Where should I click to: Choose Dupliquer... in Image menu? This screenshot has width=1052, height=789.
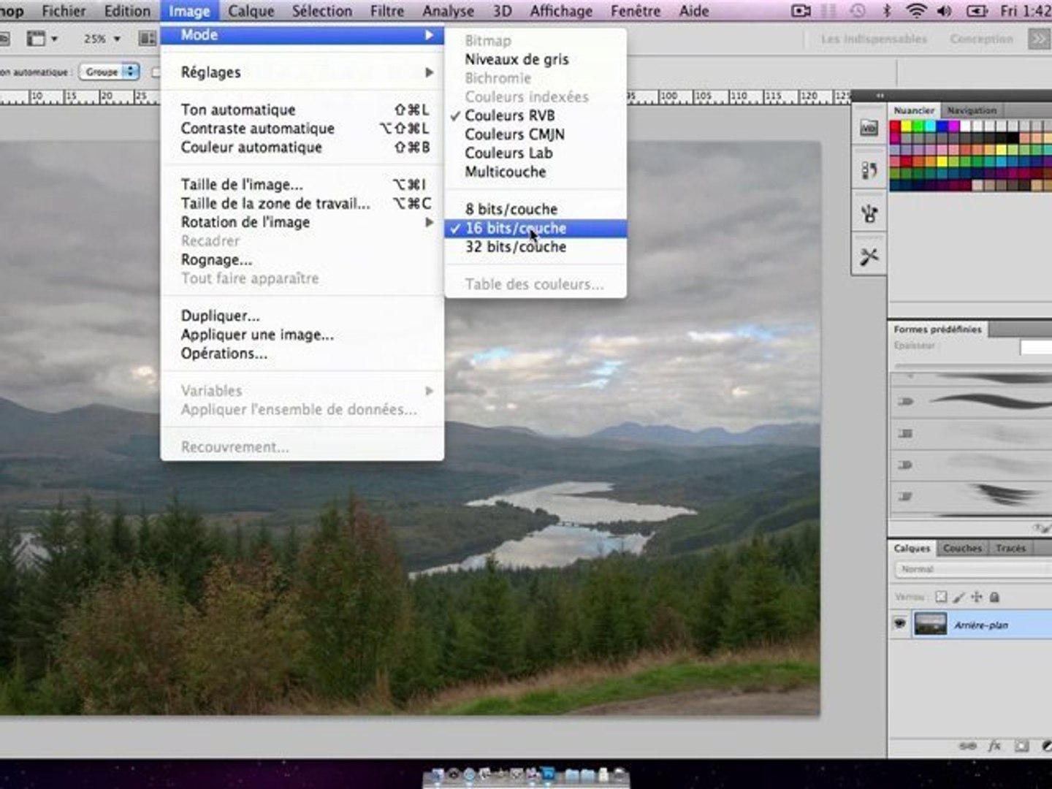[302, 316]
